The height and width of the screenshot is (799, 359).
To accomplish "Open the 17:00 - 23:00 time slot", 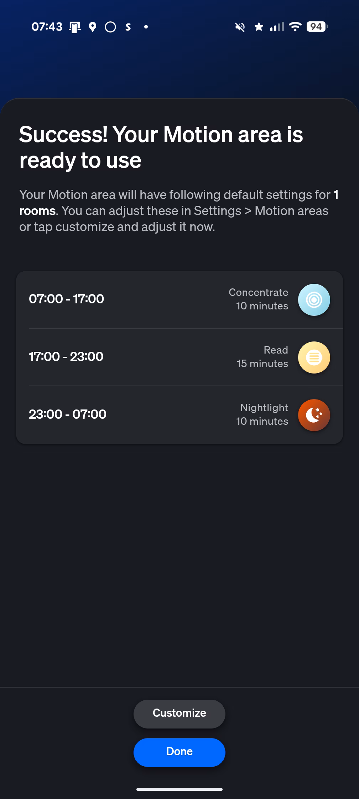I will [x=66, y=357].
